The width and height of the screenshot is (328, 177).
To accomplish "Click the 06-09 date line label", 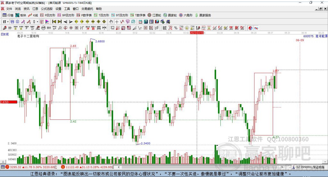I will [300, 40].
